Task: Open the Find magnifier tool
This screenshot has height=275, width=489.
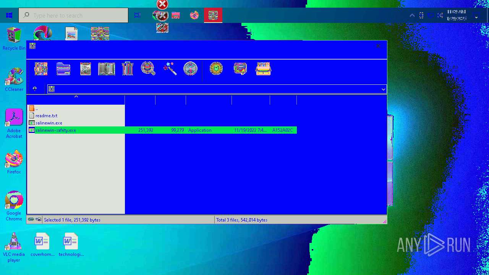Action: click(x=148, y=69)
